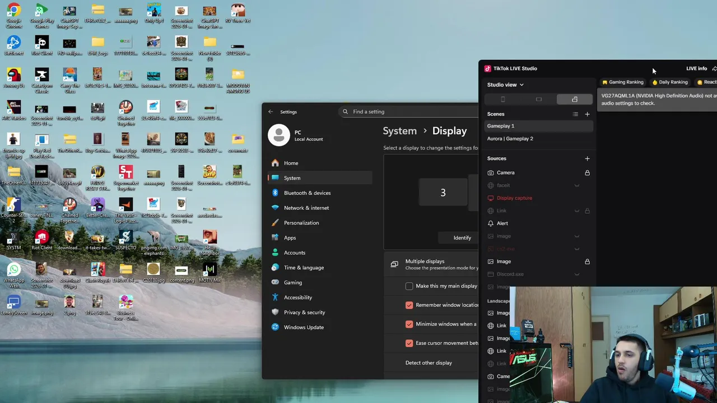Open Network & internet settings

tap(320, 208)
